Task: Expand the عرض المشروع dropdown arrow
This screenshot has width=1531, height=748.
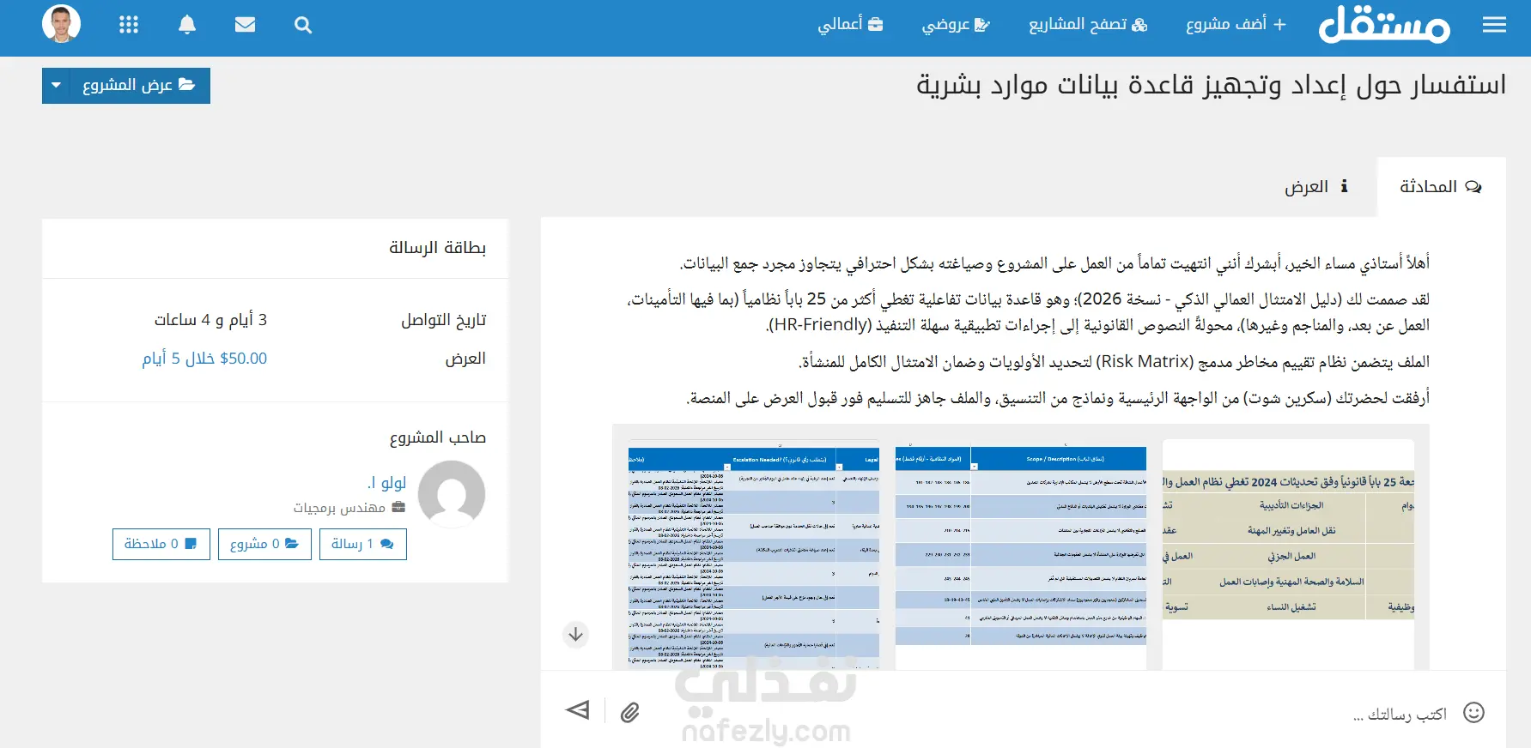Action: [x=56, y=85]
